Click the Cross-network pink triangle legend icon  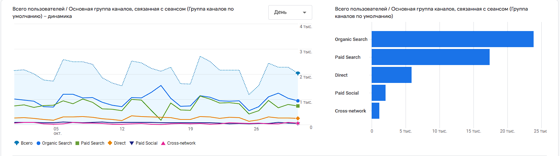pos(163,143)
